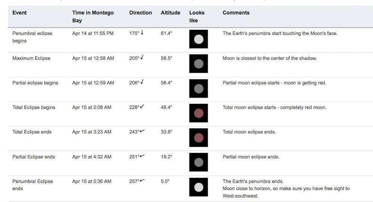Click the moon image in Maximum Eclipse row

coord(198,64)
